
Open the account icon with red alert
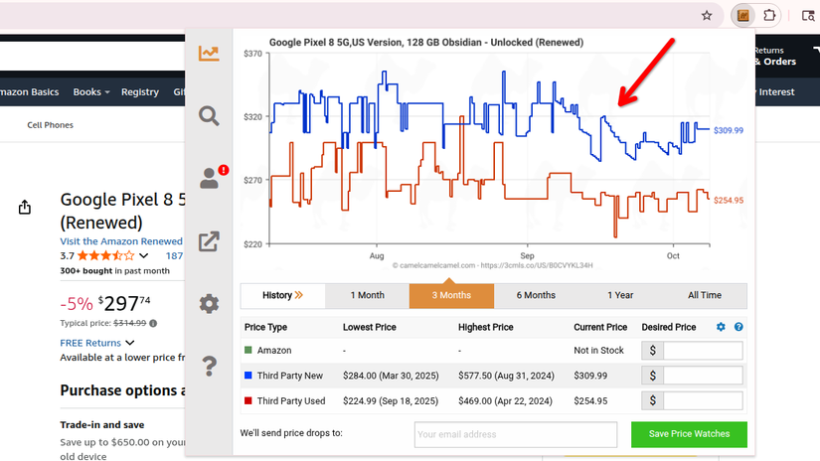click(x=210, y=179)
